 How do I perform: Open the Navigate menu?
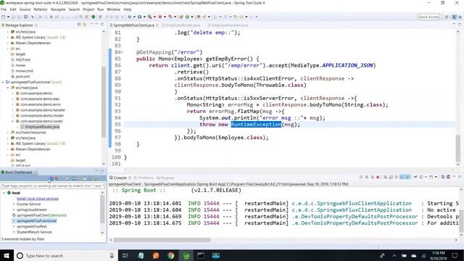[58, 9]
